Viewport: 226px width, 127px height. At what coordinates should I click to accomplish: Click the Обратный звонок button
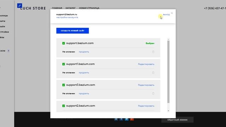pyautogui.click(x=177, y=120)
